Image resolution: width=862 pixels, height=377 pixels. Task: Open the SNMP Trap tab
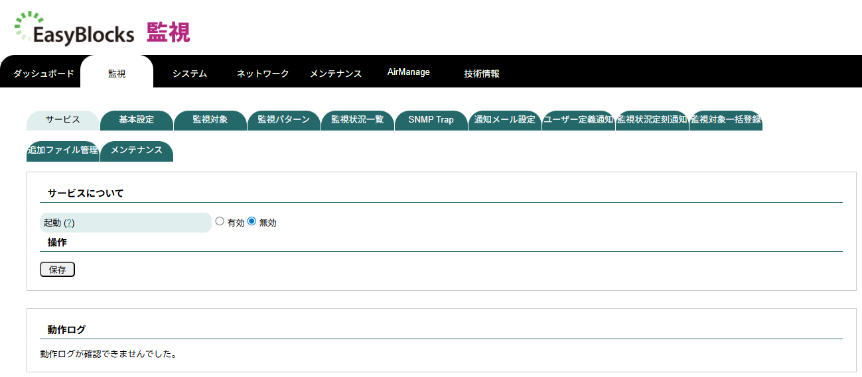click(x=431, y=120)
